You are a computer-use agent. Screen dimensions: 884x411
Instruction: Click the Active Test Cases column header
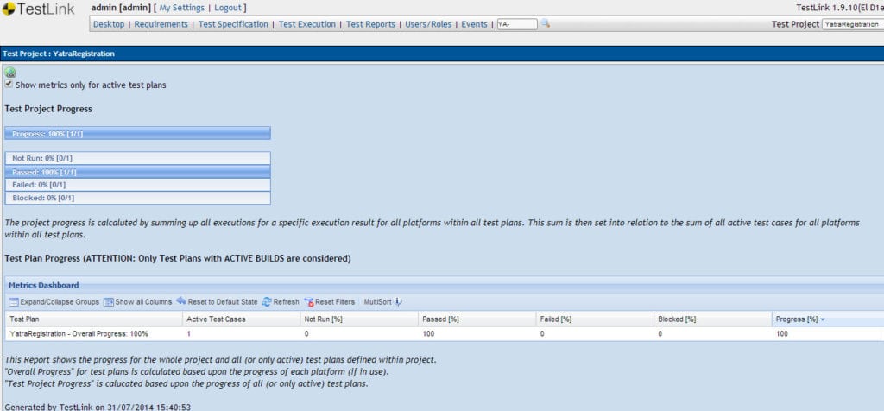[242, 319]
